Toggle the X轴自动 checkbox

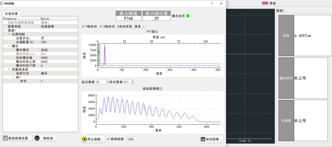click(101, 26)
